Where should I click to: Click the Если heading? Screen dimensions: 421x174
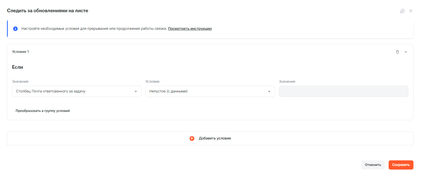tap(18, 67)
